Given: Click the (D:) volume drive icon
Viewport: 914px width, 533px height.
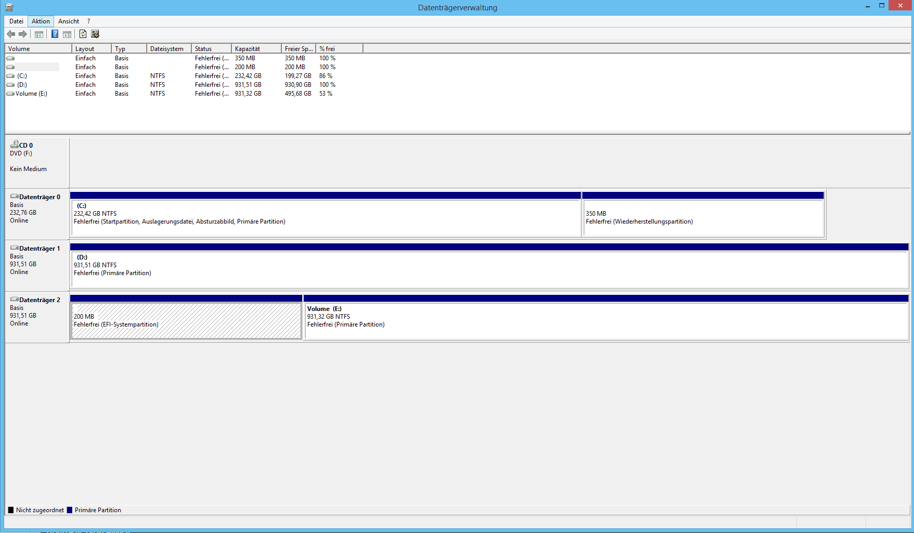Looking at the screenshot, I should click(x=10, y=85).
